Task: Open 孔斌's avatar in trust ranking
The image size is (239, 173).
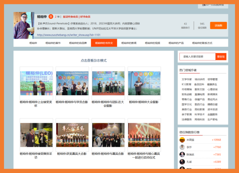Action: point(182,162)
